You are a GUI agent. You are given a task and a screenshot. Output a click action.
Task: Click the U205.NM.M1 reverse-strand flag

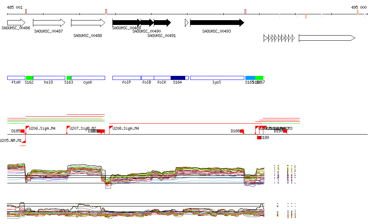point(25,141)
